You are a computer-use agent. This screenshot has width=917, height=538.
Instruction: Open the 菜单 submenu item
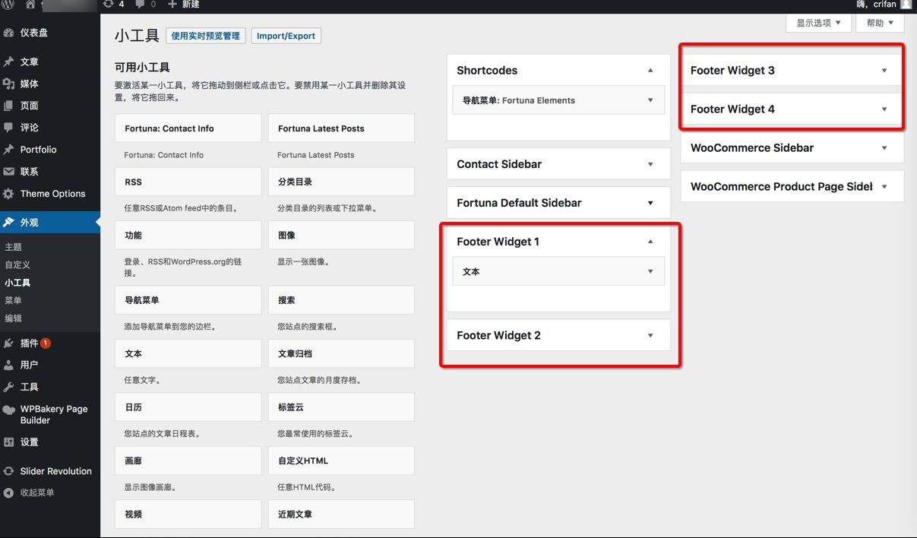click(x=14, y=300)
